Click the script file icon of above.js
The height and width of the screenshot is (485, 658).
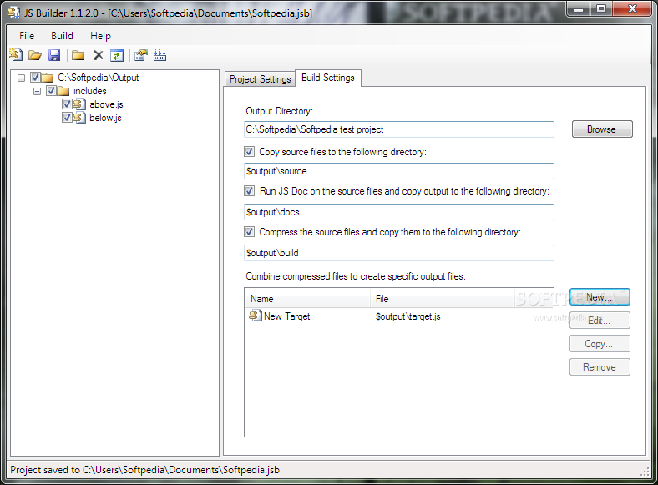(79, 104)
